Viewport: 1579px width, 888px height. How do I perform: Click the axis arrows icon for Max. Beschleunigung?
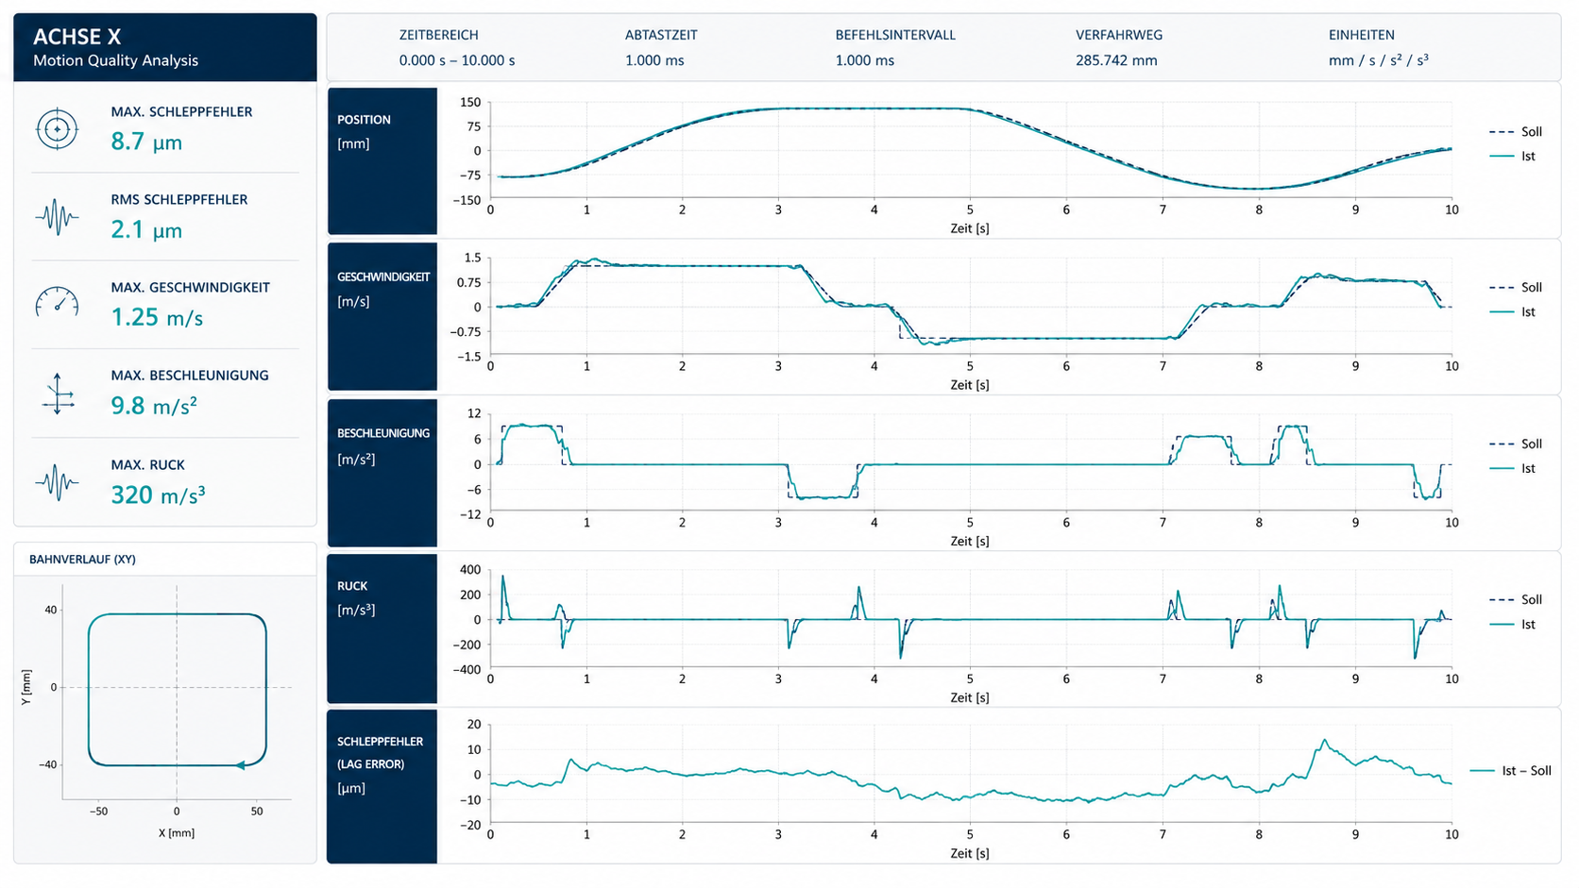pos(58,394)
